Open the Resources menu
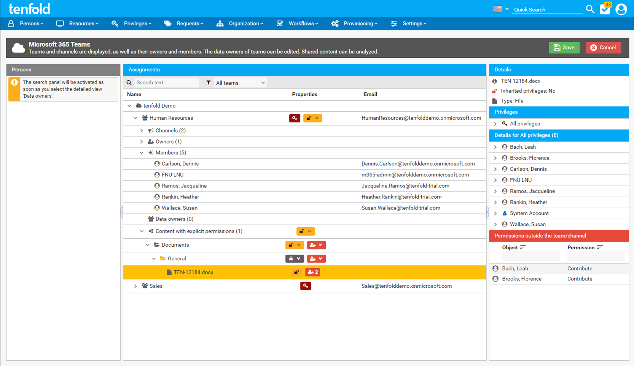Viewport: 634px width, 366px height. tap(77, 24)
